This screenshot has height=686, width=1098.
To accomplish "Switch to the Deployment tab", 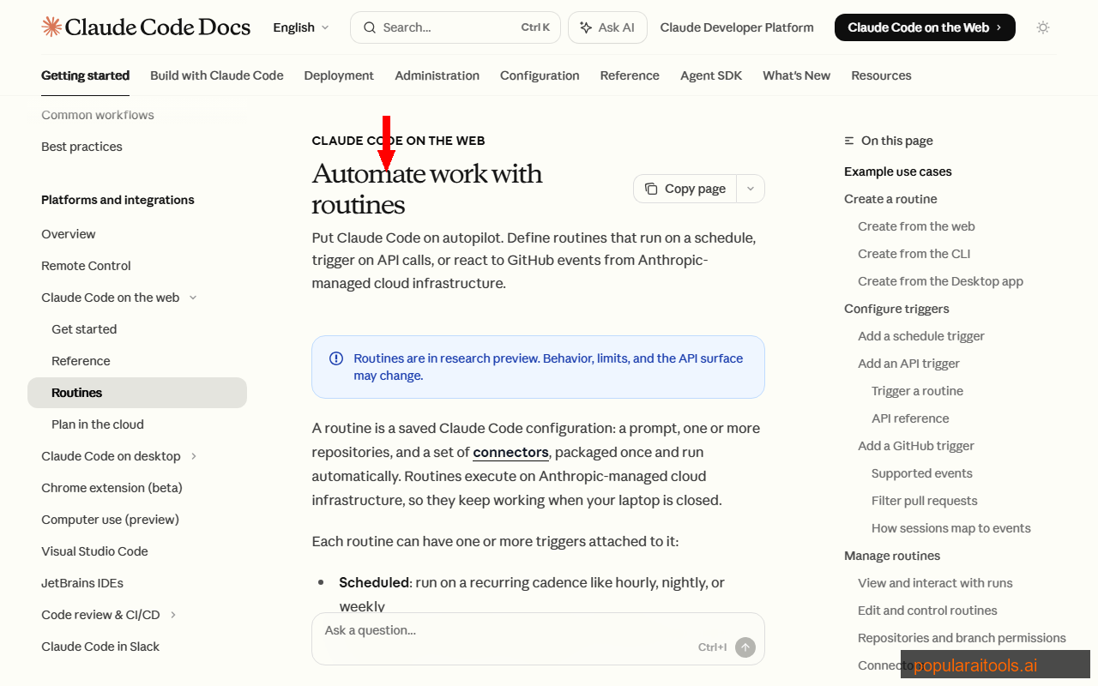I will 339,75.
